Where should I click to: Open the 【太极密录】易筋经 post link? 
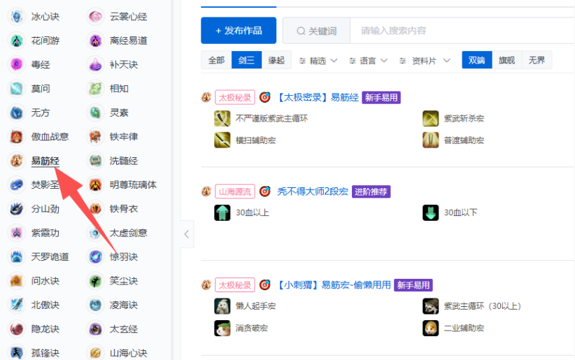[318, 98]
